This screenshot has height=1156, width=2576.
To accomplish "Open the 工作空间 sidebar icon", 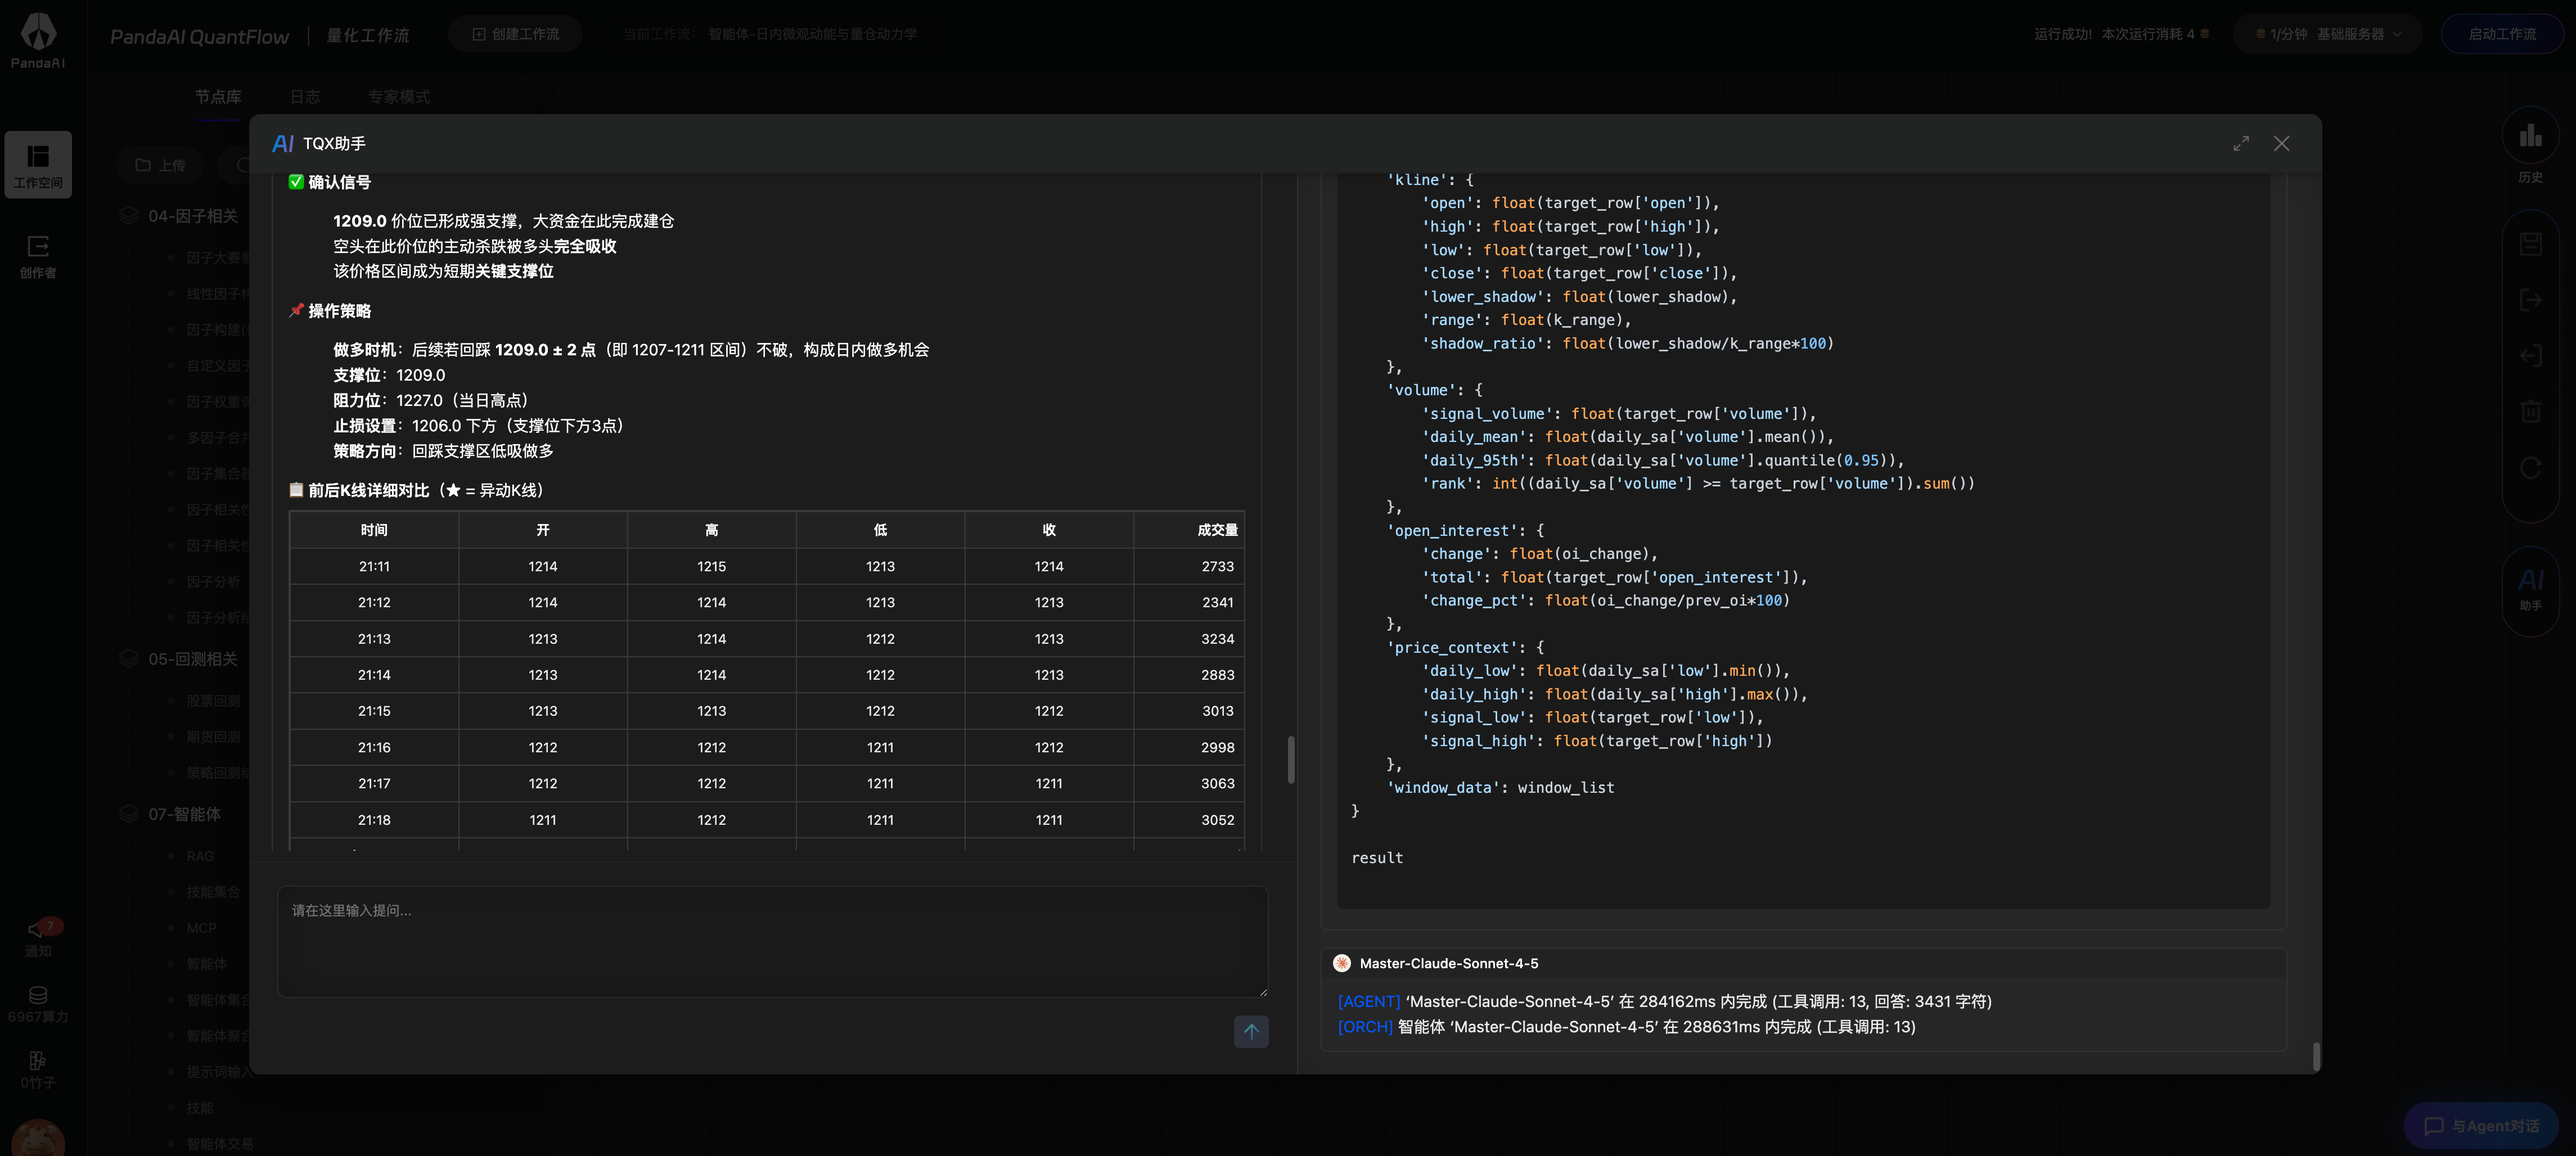I will click(38, 165).
